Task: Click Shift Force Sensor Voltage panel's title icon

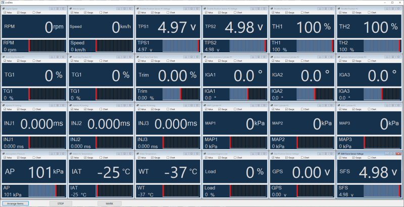Action: [338, 154]
